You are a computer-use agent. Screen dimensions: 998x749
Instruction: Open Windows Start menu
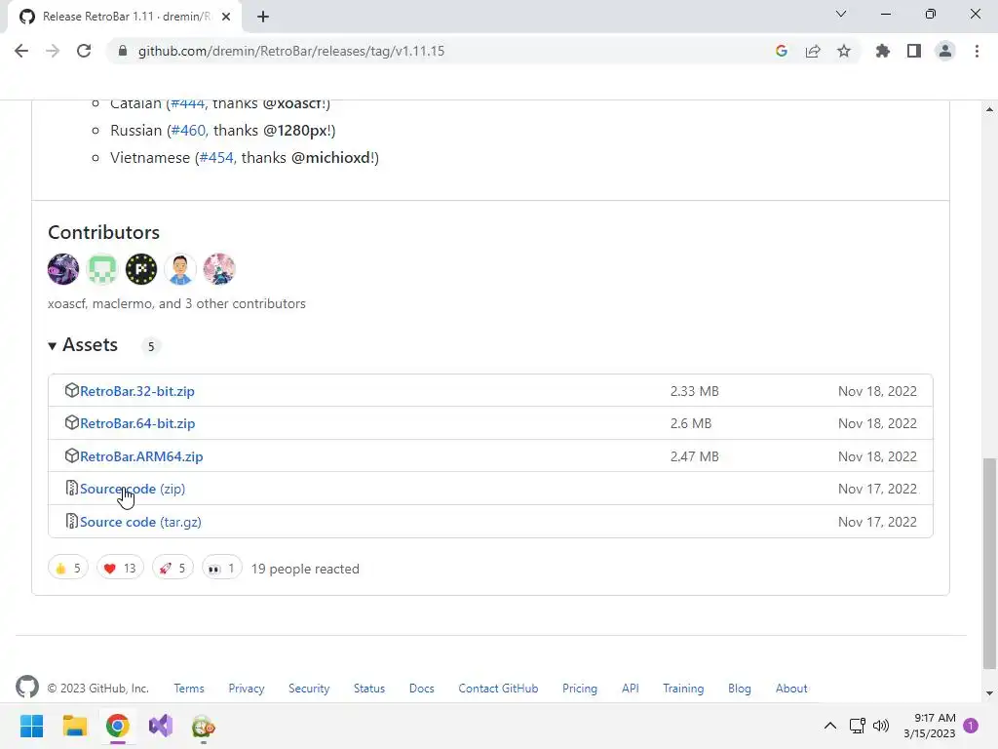click(32, 726)
